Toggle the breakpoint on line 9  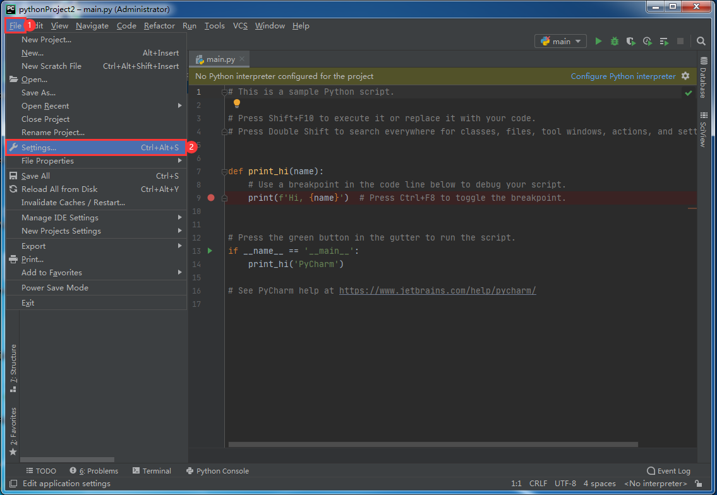[x=211, y=198]
